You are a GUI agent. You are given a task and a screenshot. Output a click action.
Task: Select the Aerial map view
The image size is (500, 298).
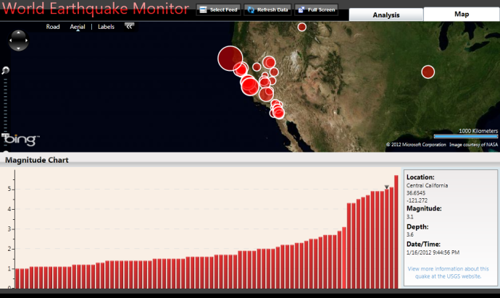[78, 27]
